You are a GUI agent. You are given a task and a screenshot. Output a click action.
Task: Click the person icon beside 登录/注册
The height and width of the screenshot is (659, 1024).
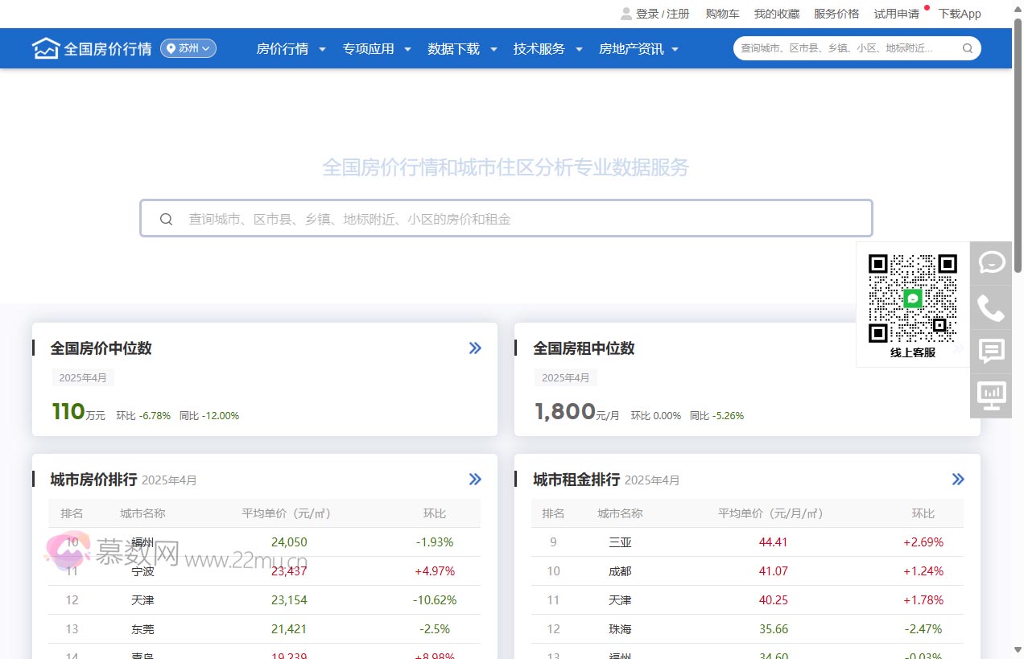pyautogui.click(x=626, y=13)
